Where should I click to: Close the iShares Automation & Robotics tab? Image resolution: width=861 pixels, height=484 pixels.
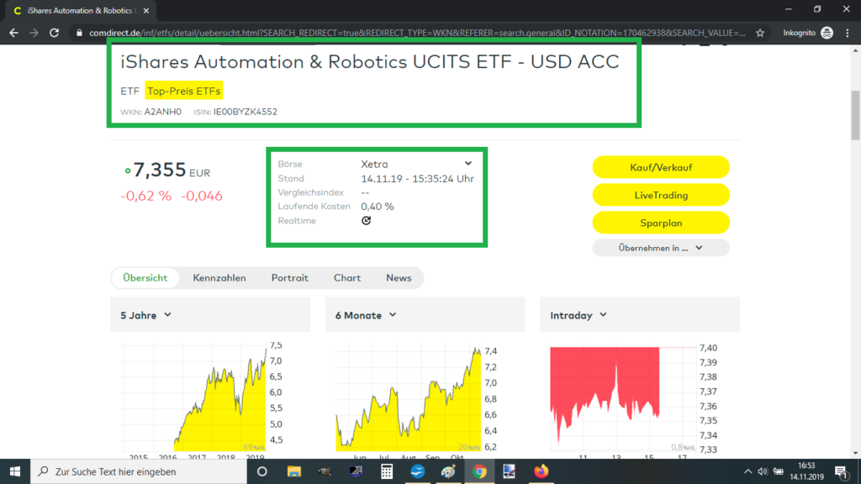pos(146,10)
